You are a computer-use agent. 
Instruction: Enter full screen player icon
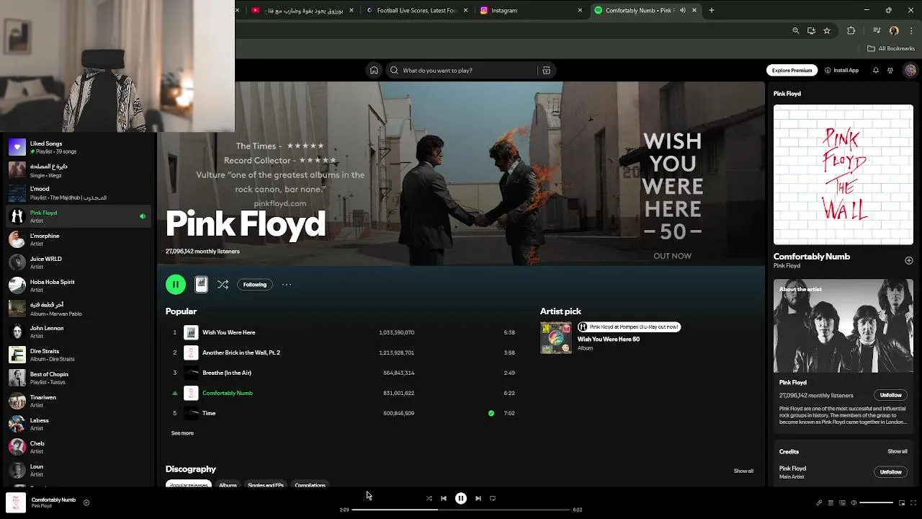(x=913, y=502)
